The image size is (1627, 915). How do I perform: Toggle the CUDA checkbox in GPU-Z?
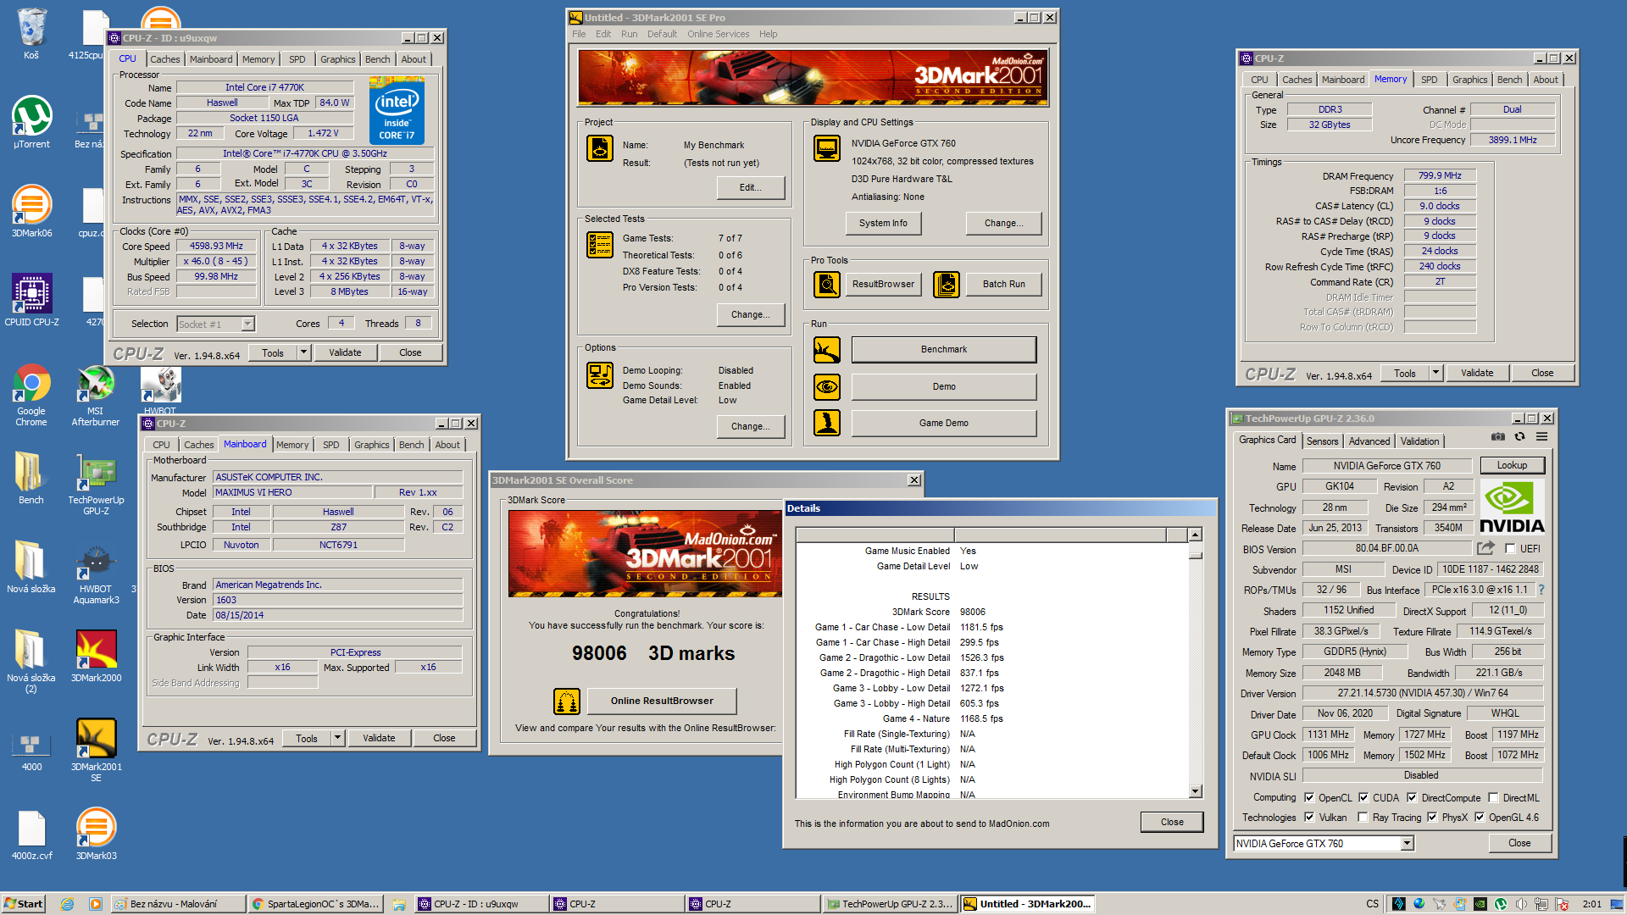(x=1363, y=798)
